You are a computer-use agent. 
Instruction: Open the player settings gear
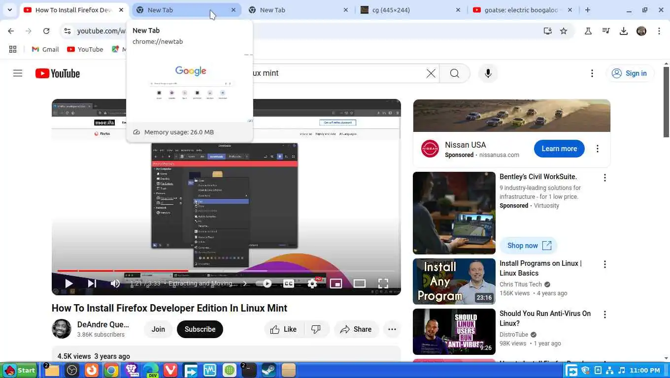(312, 283)
